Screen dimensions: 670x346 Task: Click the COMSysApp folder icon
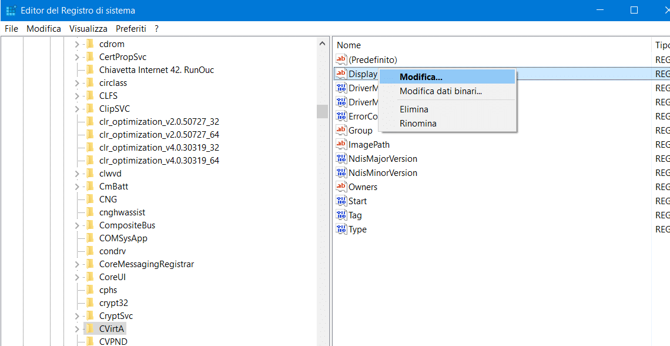tap(90, 238)
